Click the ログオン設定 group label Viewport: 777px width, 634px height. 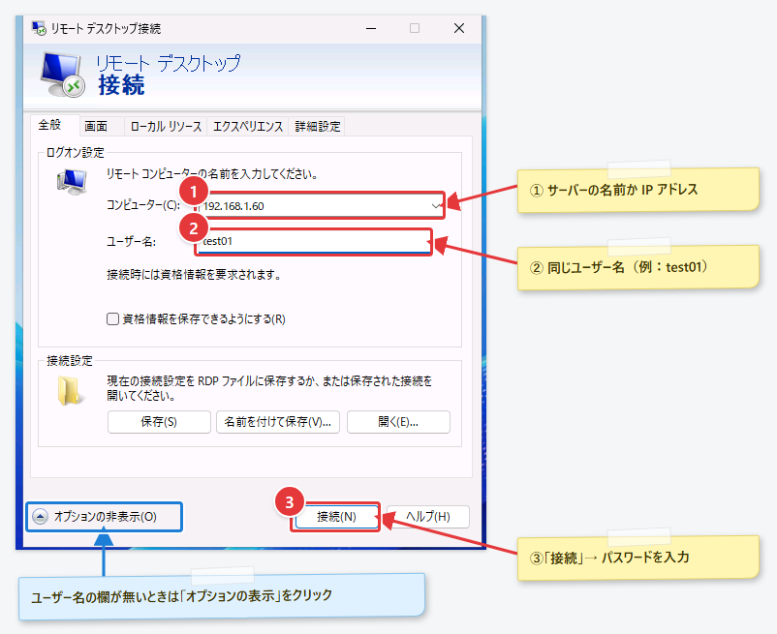point(76,152)
